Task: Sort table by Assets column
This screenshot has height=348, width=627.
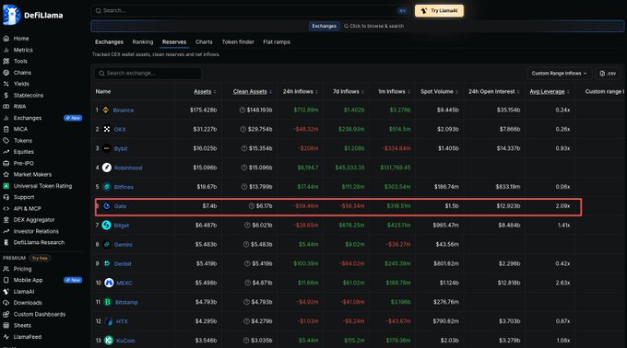Action: (x=205, y=92)
